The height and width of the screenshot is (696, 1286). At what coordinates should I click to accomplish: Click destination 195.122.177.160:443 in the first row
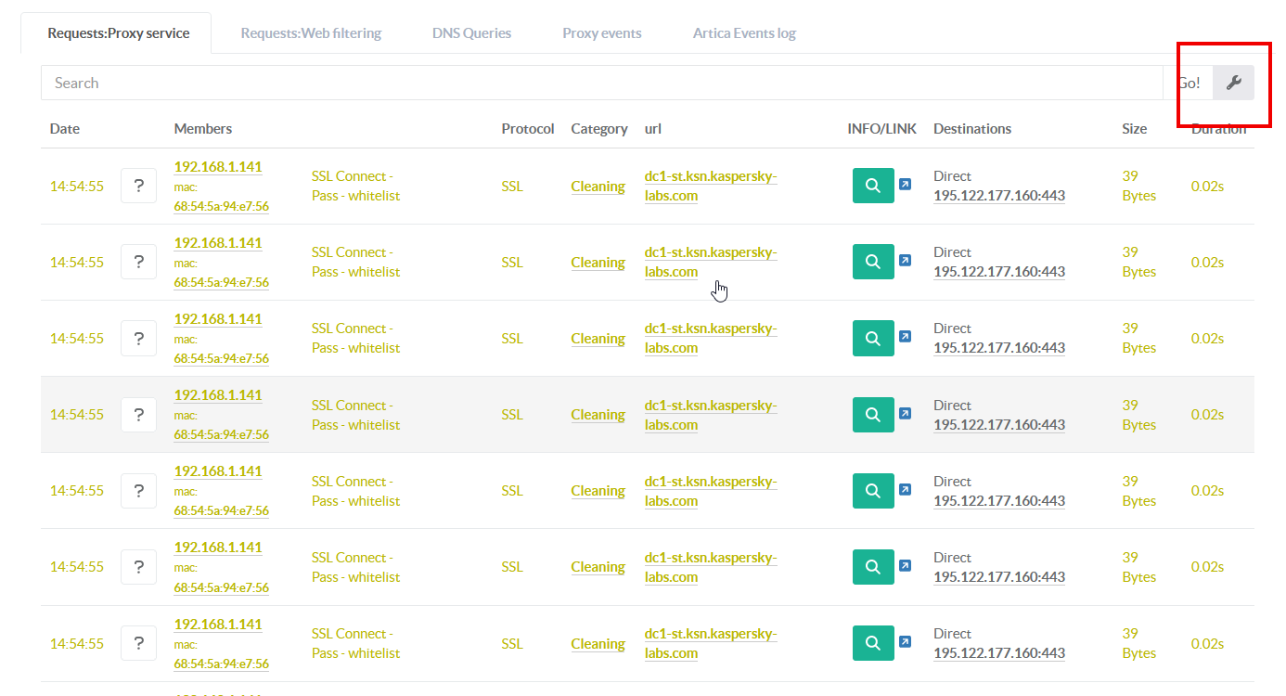[998, 196]
